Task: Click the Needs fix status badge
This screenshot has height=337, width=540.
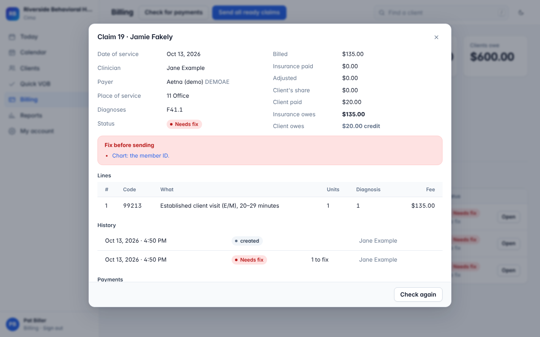Action: pos(184,124)
